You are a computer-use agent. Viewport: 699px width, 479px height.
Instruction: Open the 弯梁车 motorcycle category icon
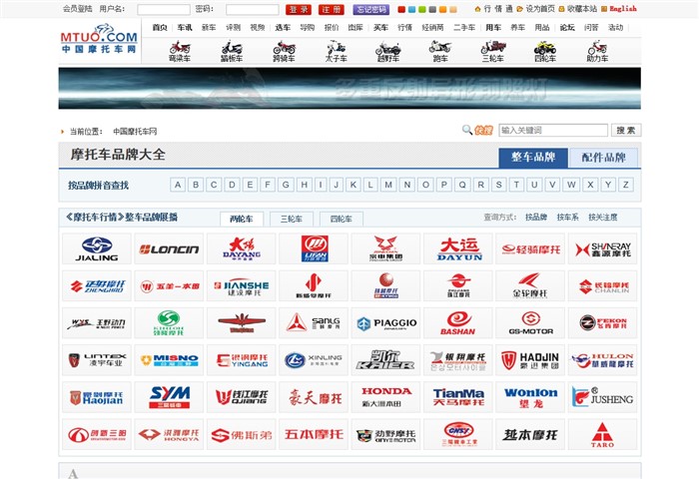(x=180, y=51)
